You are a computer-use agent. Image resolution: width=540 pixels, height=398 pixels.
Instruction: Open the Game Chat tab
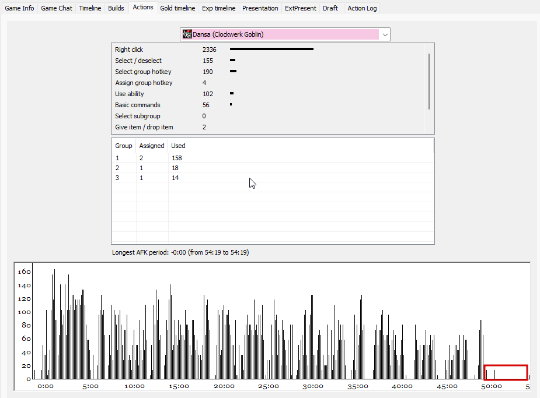click(x=57, y=8)
